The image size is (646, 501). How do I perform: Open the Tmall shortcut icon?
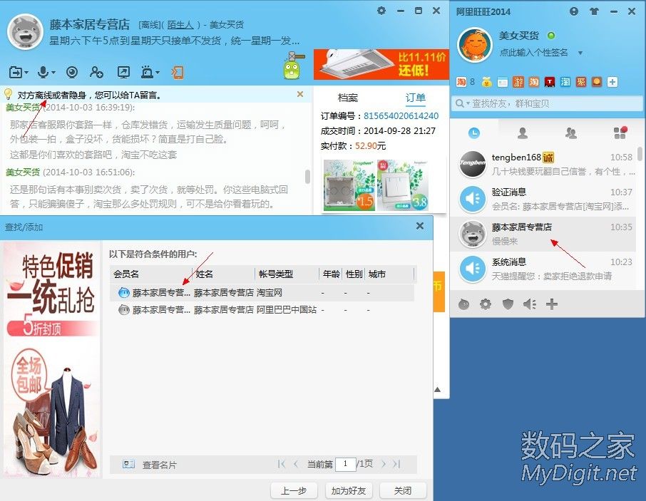(550, 82)
